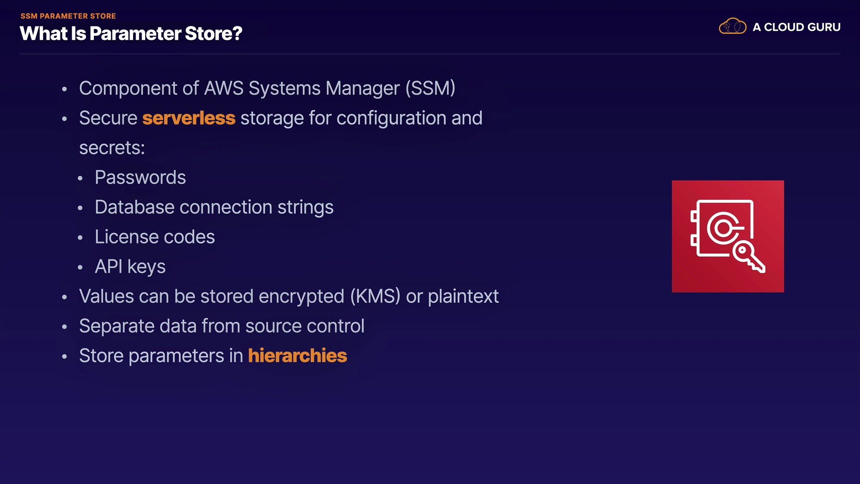Select the "Passwords" sub-bullet
The height and width of the screenshot is (484, 860).
click(x=140, y=177)
